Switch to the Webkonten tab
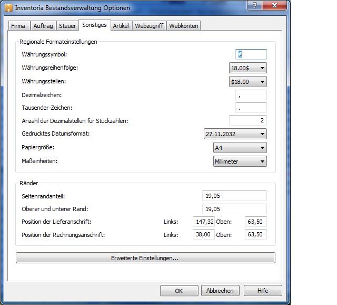The height and width of the screenshot is (305, 337). coord(184,26)
